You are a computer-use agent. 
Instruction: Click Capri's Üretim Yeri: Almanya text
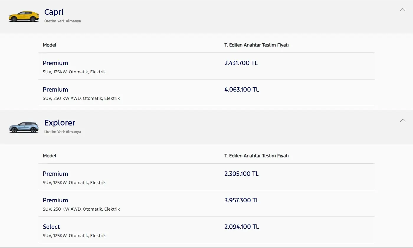pos(63,21)
